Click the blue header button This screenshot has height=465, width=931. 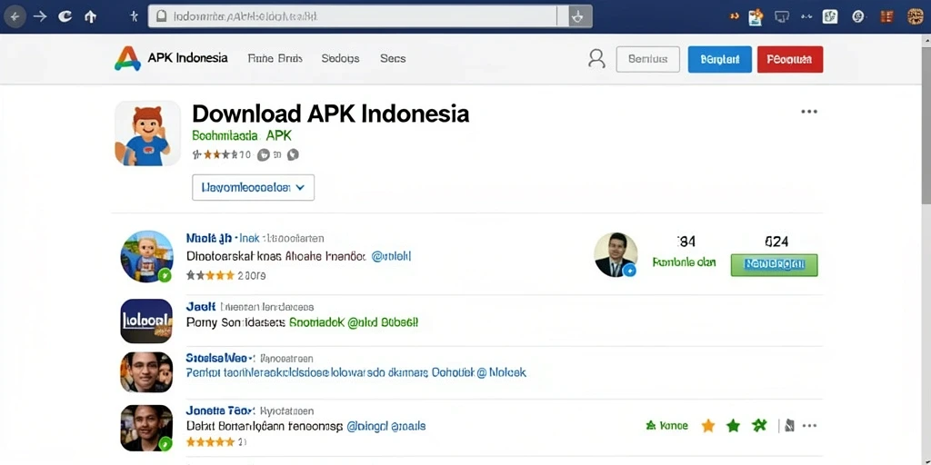click(x=720, y=59)
